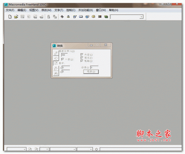The image size is (185, 154).
Task: Toggle the 内容(C) contents checkbox
Action: [82, 55]
